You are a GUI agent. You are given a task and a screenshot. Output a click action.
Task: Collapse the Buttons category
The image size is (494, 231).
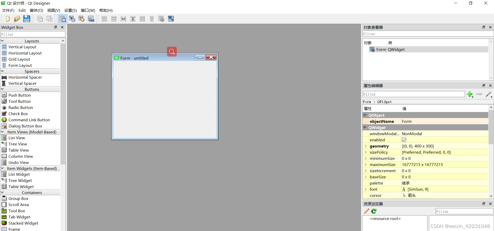pyautogui.click(x=2, y=89)
